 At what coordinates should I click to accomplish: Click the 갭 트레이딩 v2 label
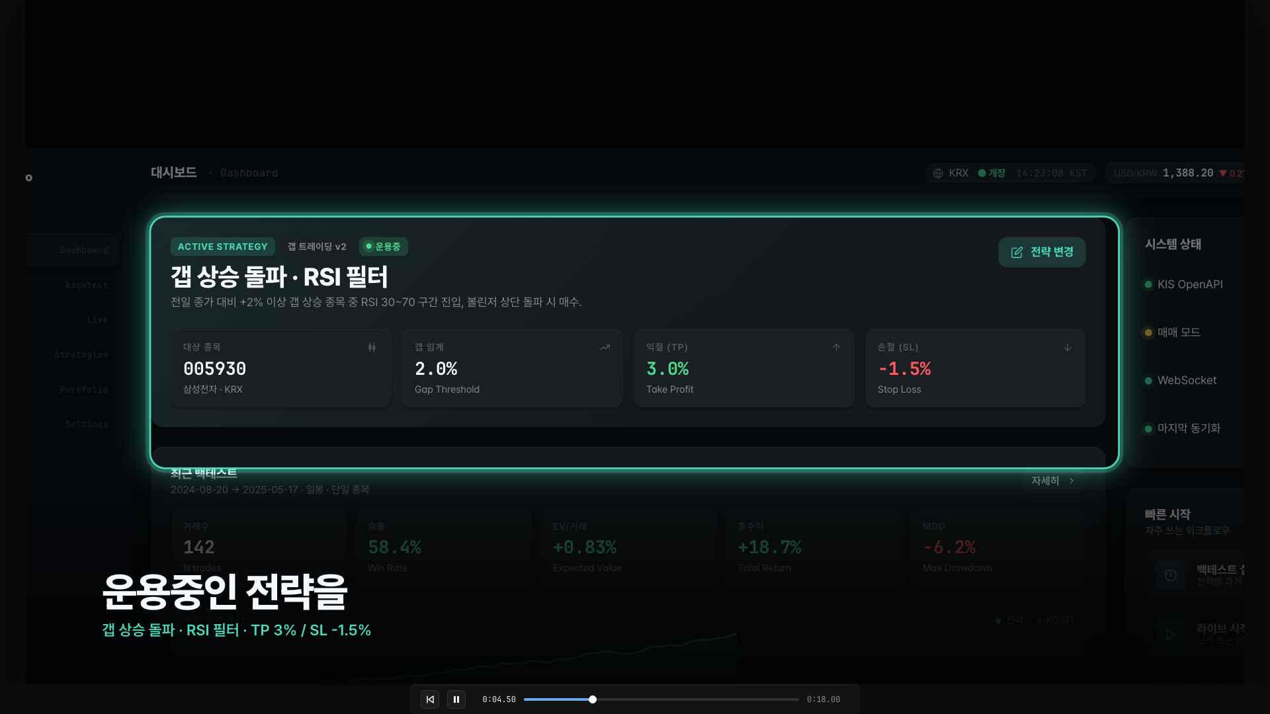(317, 247)
